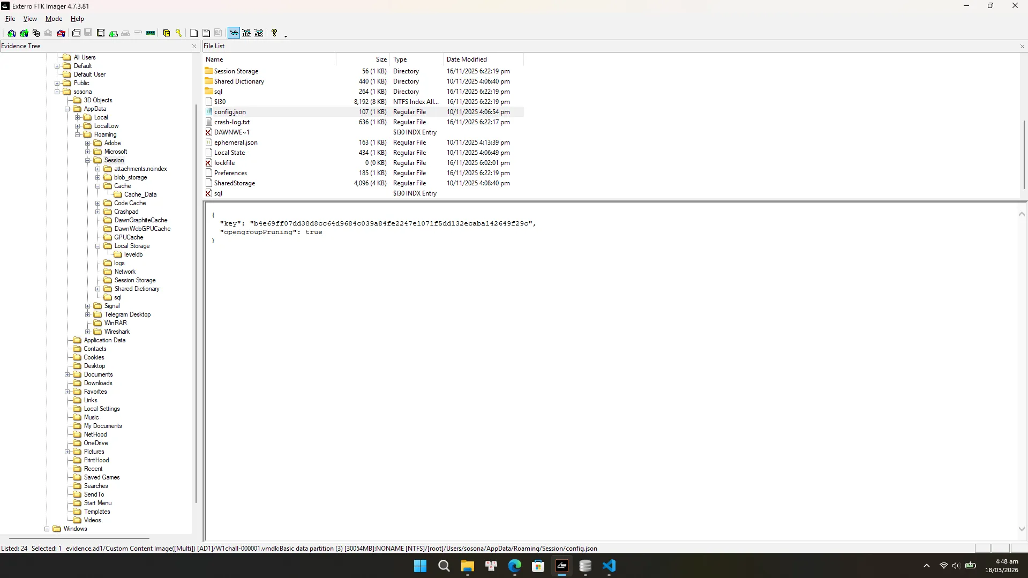Sort file list by Type column
The image size is (1028, 578).
417,59
